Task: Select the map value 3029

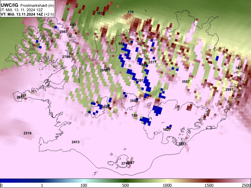Action: click(105, 107)
